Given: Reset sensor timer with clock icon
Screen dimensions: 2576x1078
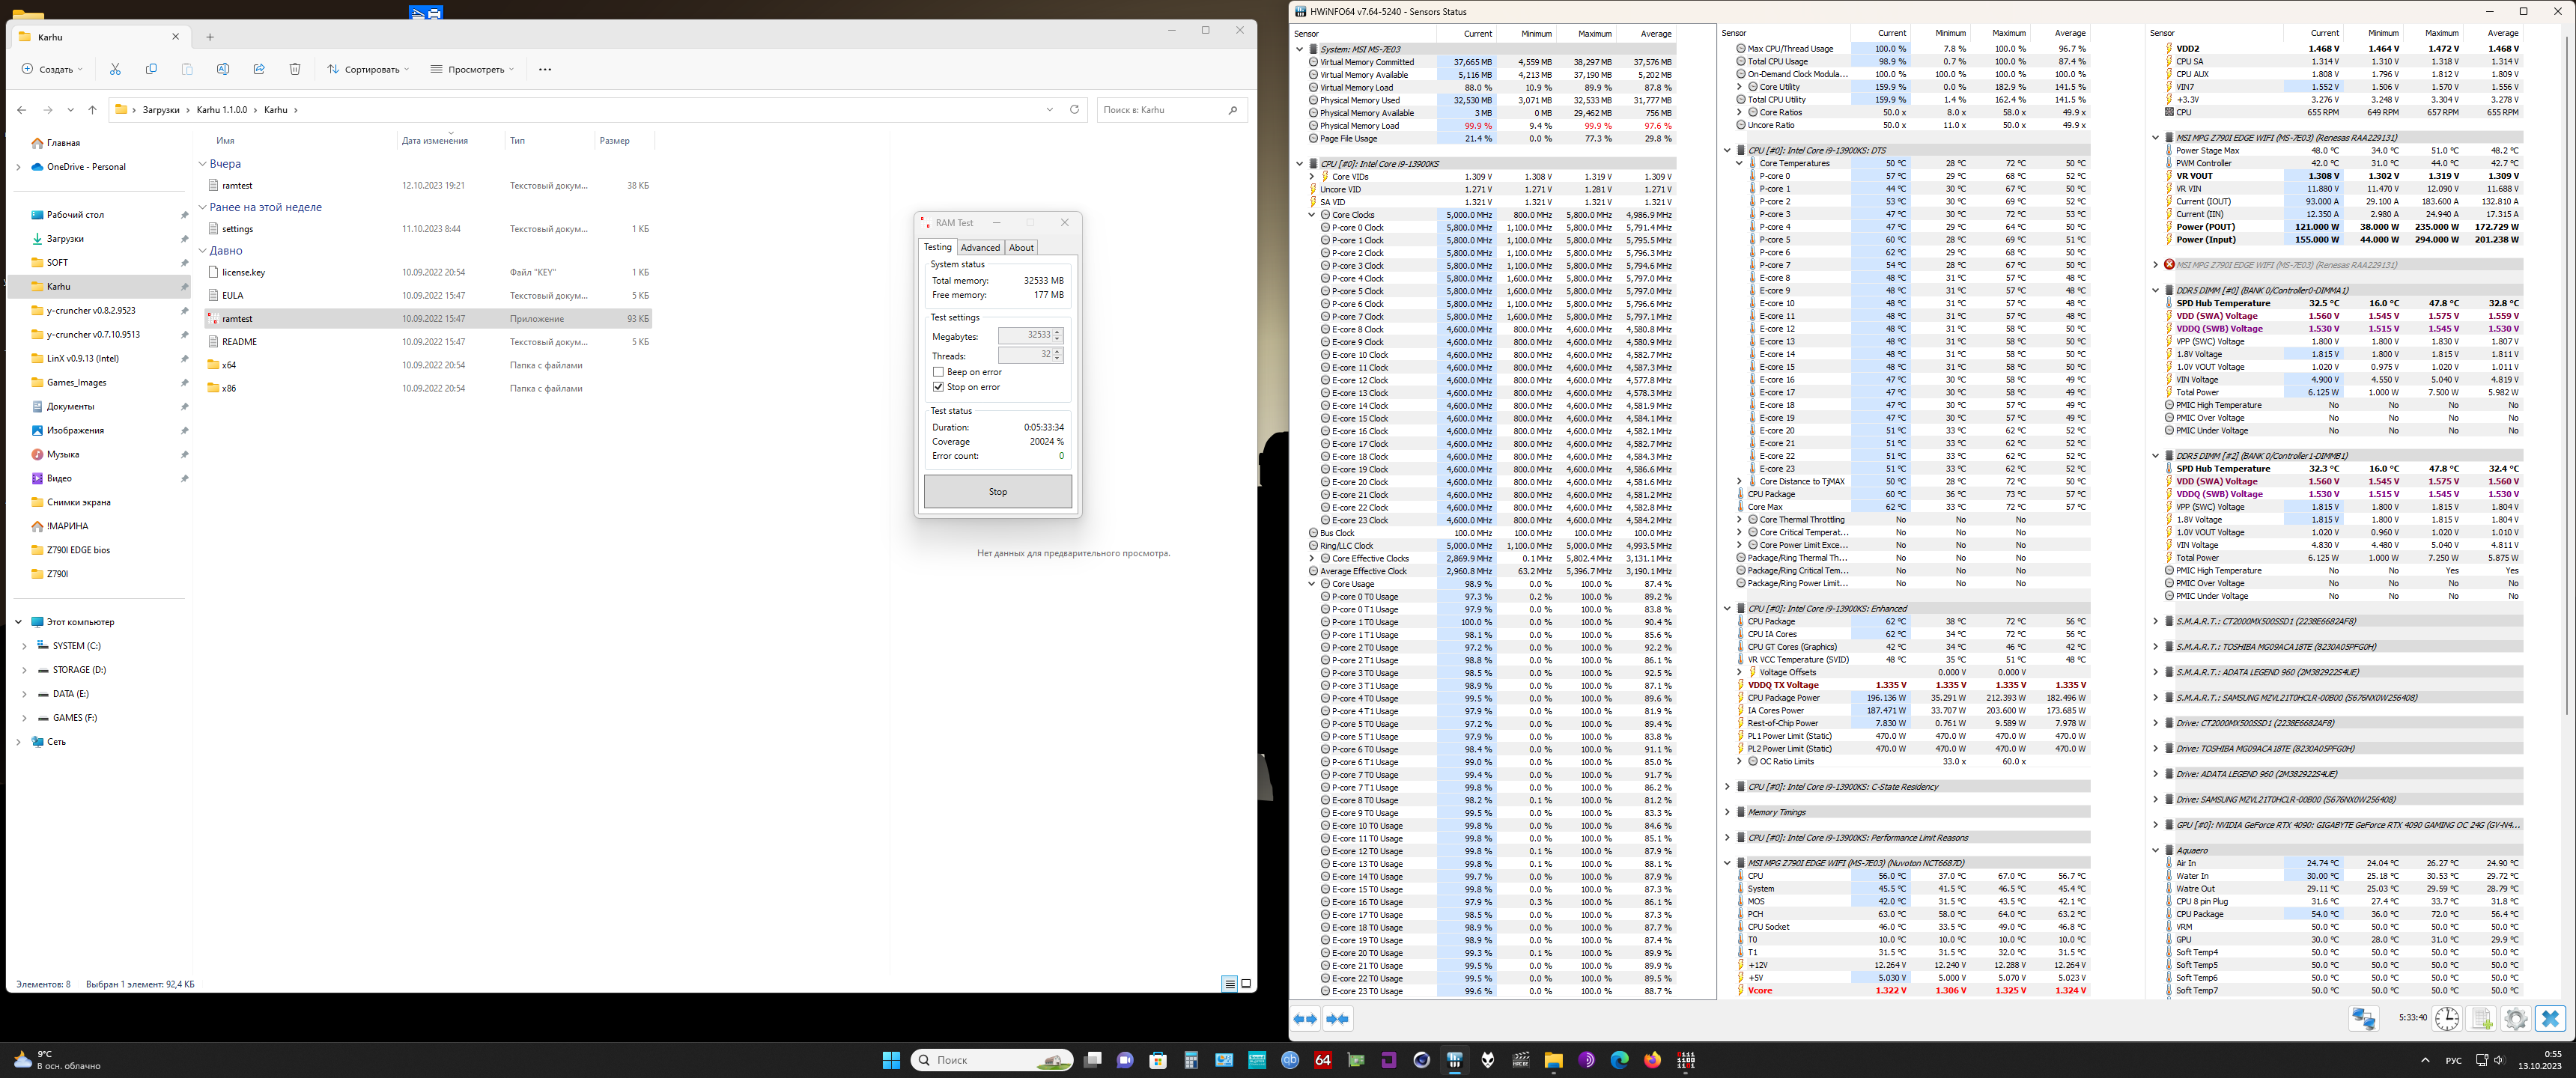Looking at the screenshot, I should (2447, 1018).
